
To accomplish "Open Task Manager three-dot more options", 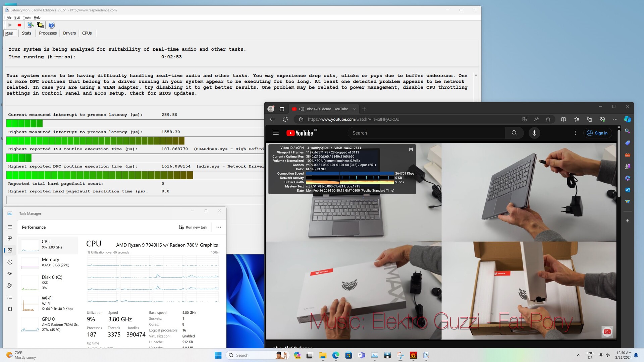I will 219,227.
